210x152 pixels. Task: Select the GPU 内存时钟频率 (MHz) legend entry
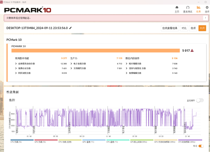[166, 141]
